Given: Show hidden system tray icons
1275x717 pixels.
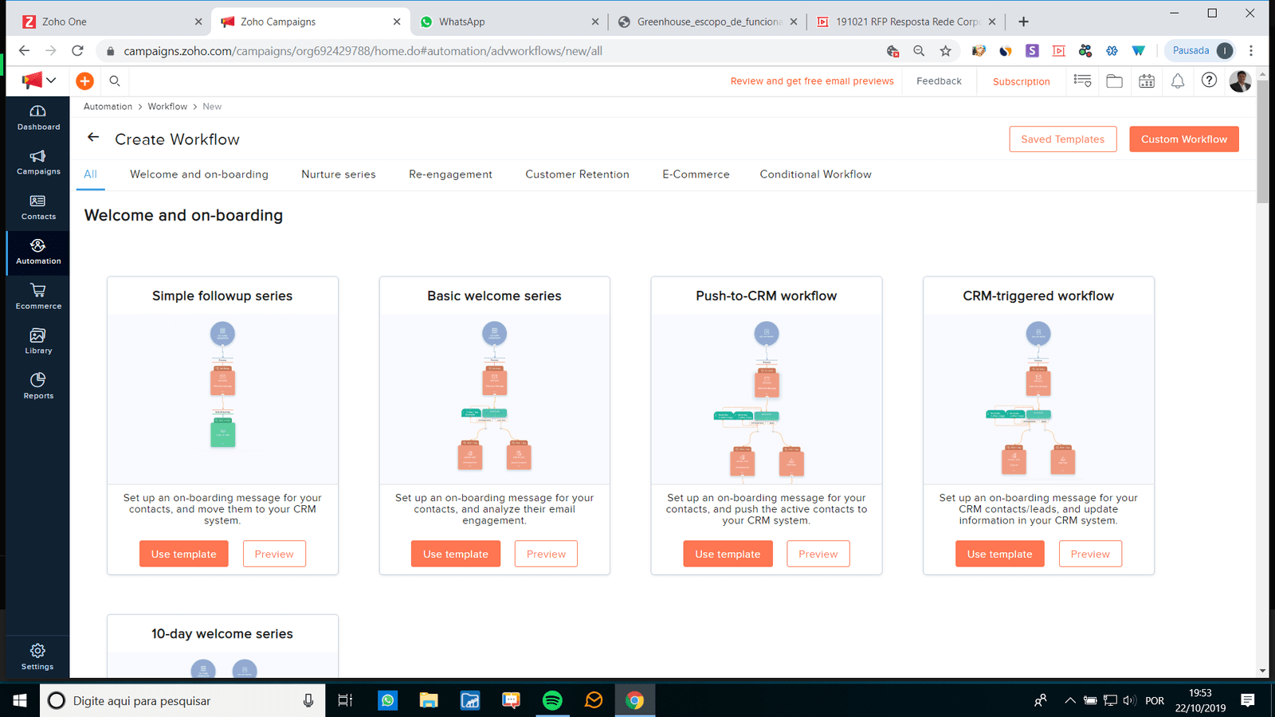Looking at the screenshot, I should coord(1069,701).
